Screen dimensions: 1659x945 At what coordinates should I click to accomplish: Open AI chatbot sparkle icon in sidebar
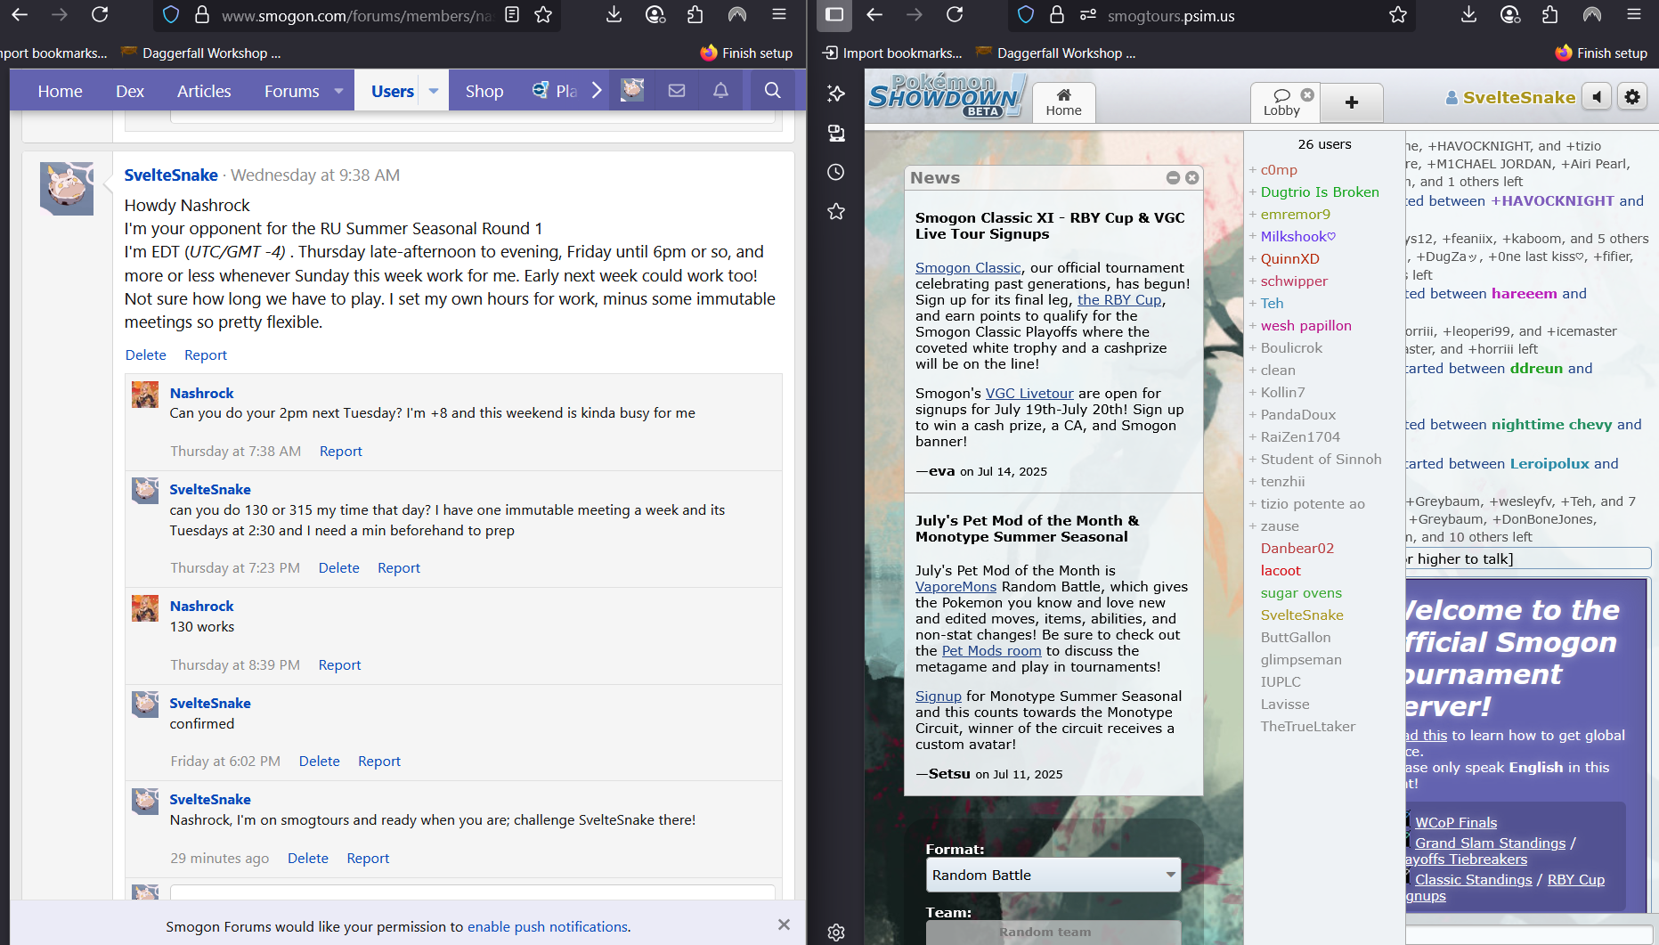[835, 94]
